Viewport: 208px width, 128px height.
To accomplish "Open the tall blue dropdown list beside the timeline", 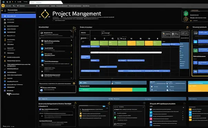I will [184, 55].
